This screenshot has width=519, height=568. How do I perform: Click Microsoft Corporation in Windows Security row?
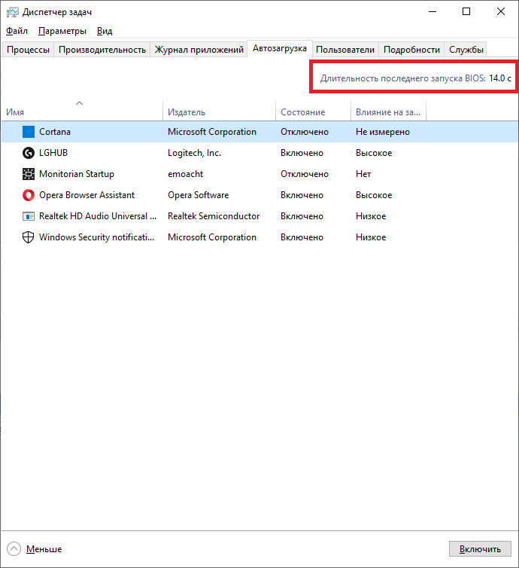pyautogui.click(x=212, y=237)
